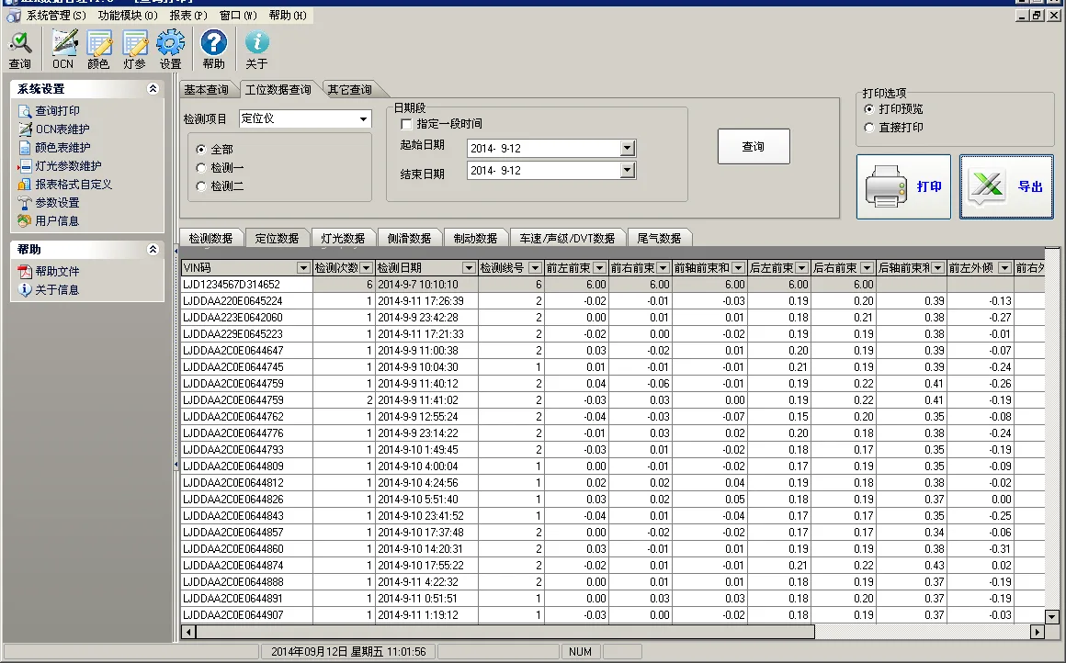The height and width of the screenshot is (663, 1066).
Task: Open 前左前束 column filter dropdown
Action: tap(599, 268)
